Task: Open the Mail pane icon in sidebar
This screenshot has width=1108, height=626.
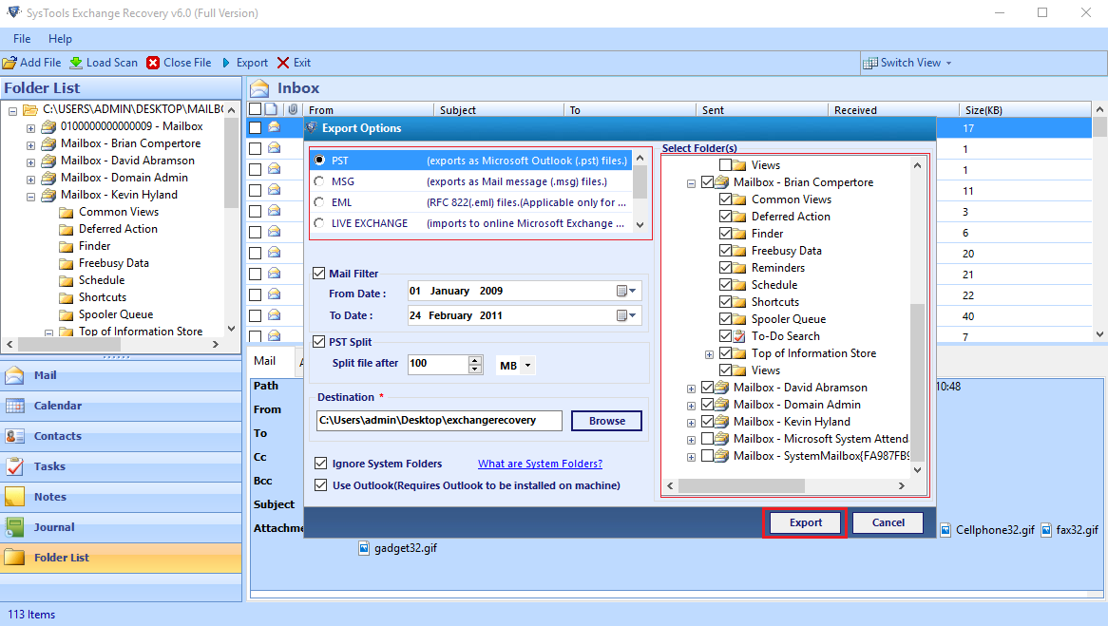Action: (15, 375)
